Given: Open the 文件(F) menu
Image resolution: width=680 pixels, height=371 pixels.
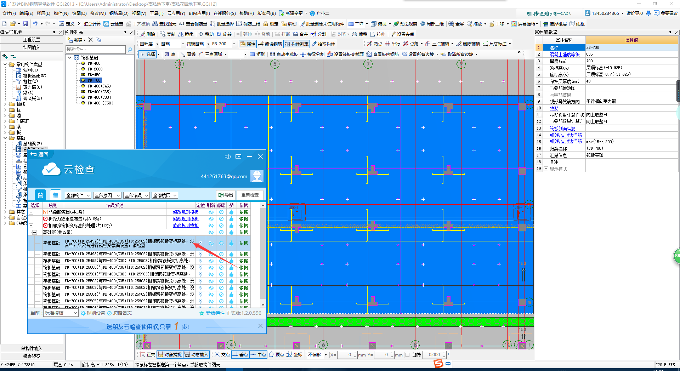Looking at the screenshot, I should pyautogui.click(x=9, y=13).
